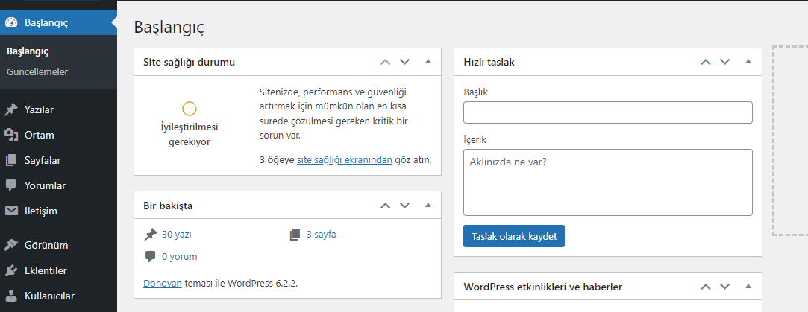Collapse the Bir bakışta panel
Screen dimensions: 808x312
point(428,205)
